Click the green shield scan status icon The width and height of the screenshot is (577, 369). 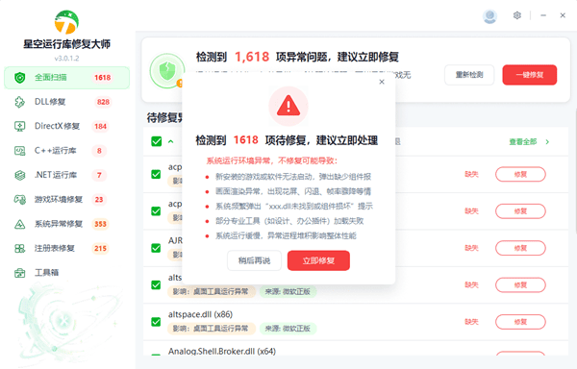coord(167,70)
